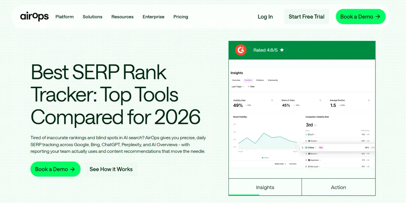Click SoFi's 70% visibility value
Image resolution: width=406 pixels, height=203 pixels.
click(363, 135)
